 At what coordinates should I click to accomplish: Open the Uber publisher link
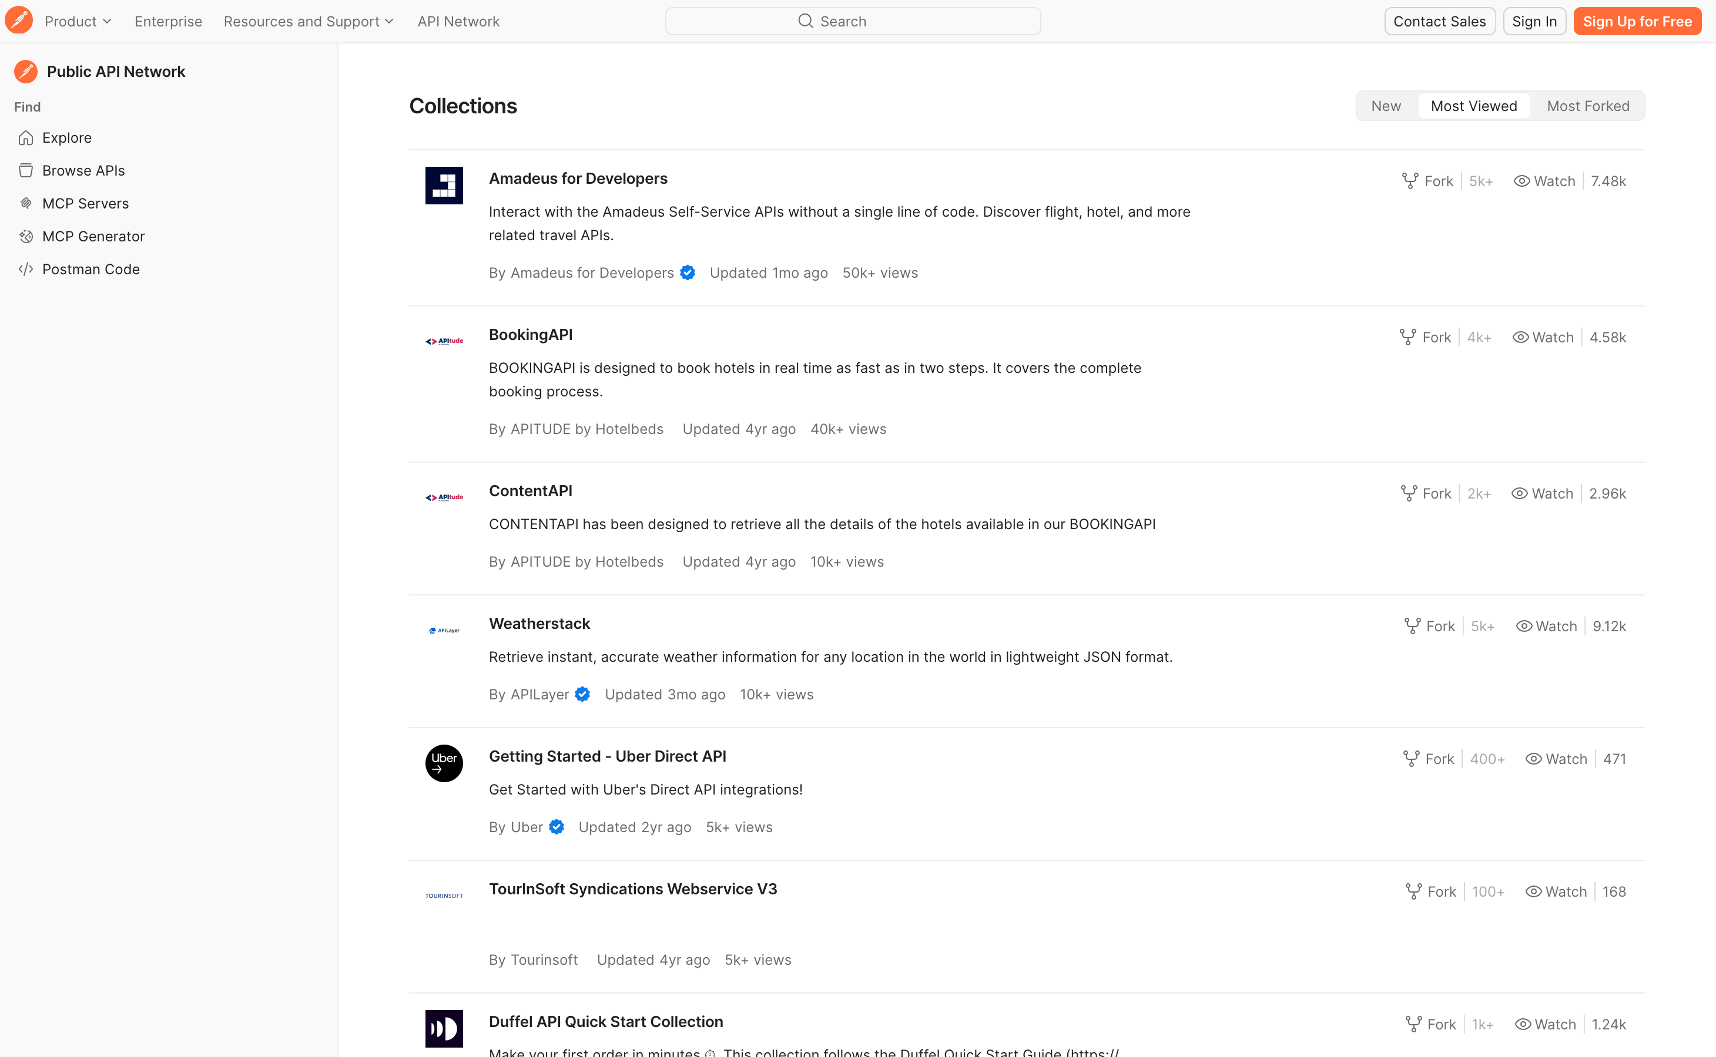(527, 827)
